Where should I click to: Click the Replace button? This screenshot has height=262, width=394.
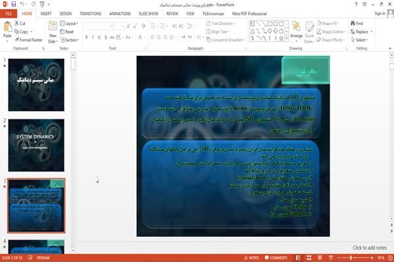361,32
